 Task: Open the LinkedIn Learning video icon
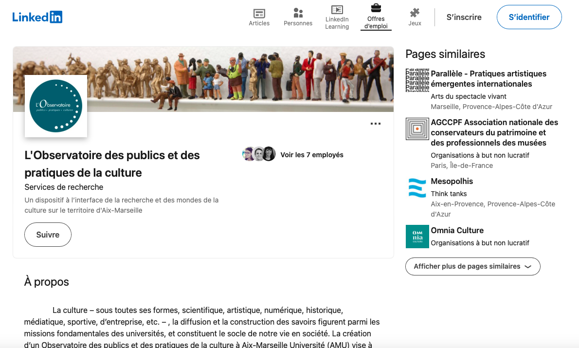click(x=337, y=10)
